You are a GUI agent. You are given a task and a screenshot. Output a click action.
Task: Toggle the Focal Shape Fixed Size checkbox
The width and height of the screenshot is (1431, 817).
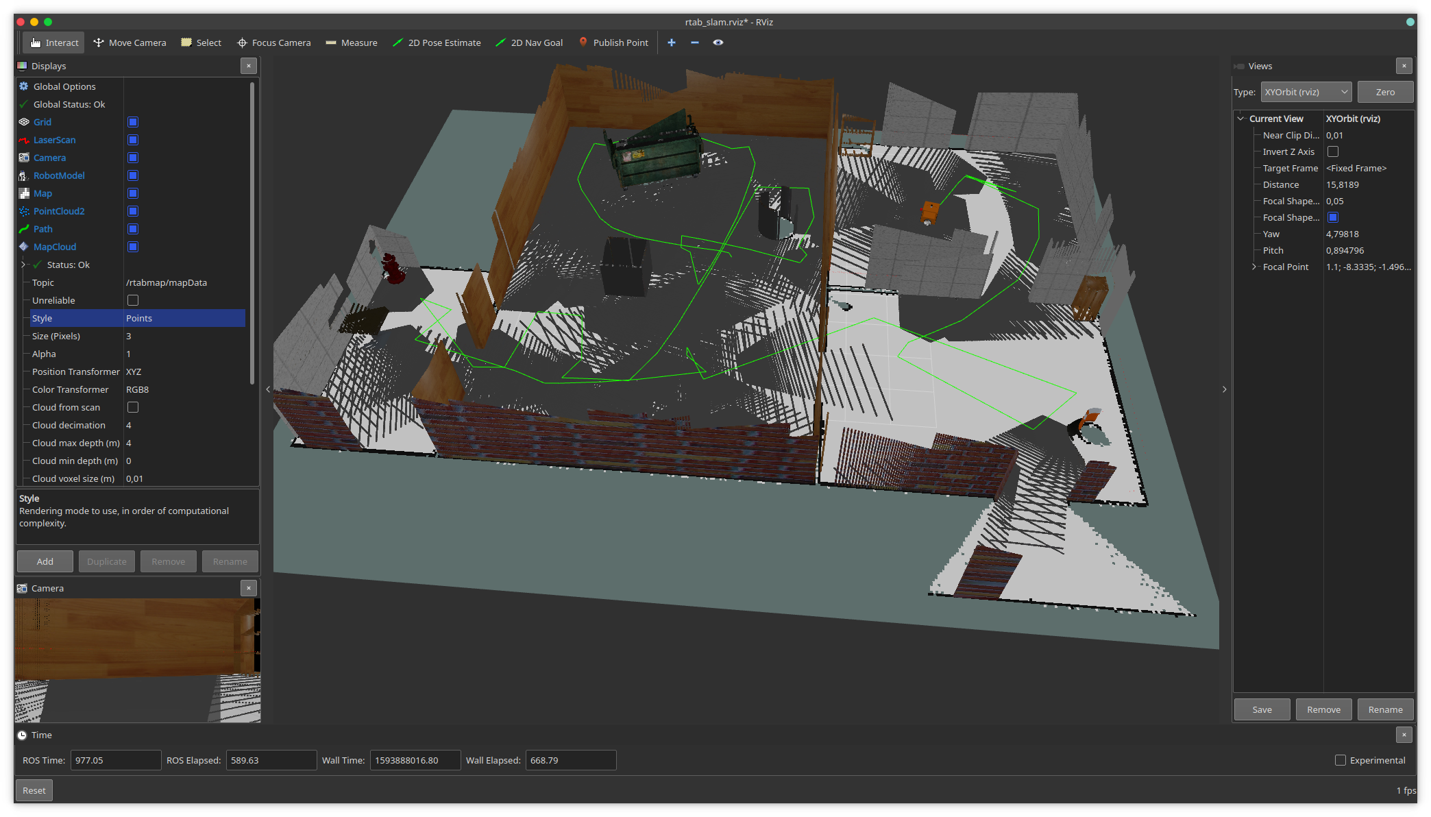tap(1333, 217)
